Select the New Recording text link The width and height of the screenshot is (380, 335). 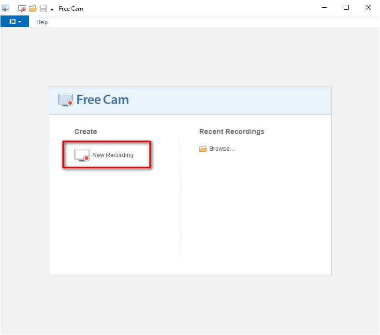[113, 155]
